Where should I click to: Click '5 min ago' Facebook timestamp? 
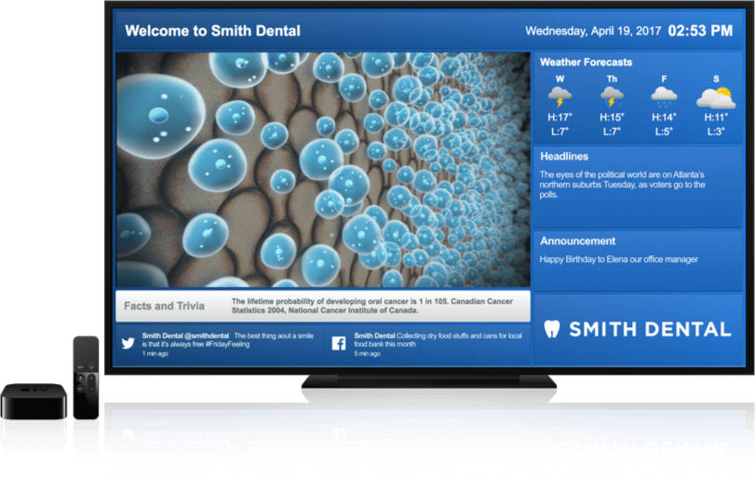click(368, 354)
